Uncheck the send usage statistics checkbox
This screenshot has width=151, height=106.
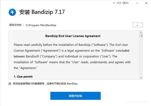[x=10, y=84]
